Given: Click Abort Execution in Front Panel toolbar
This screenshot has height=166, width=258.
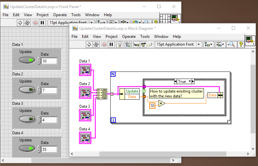Looking at the screenshot, I should pos(35,23).
